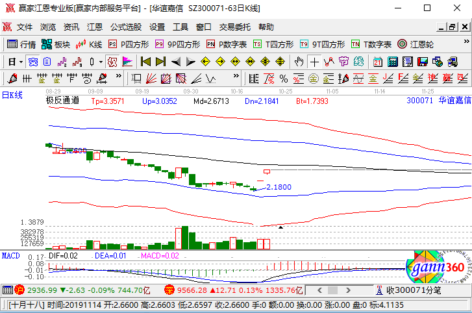Click the 神 angle-lines icon
Image resolution: width=472 pixels, height=313 pixels.
pos(432,79)
